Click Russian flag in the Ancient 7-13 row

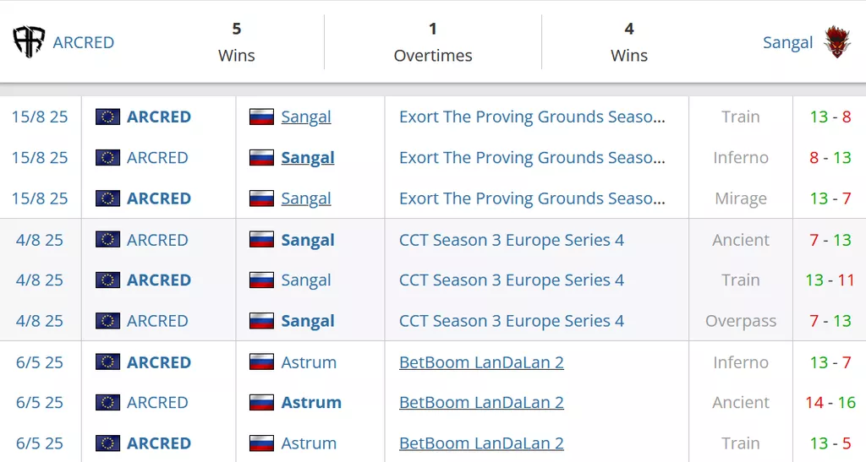[x=261, y=240]
